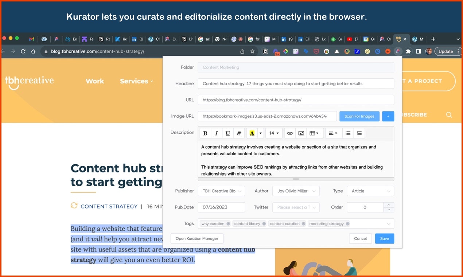Image resolution: width=463 pixels, height=277 pixels.
Task: Click Scan For Images button
Action: 359,116
